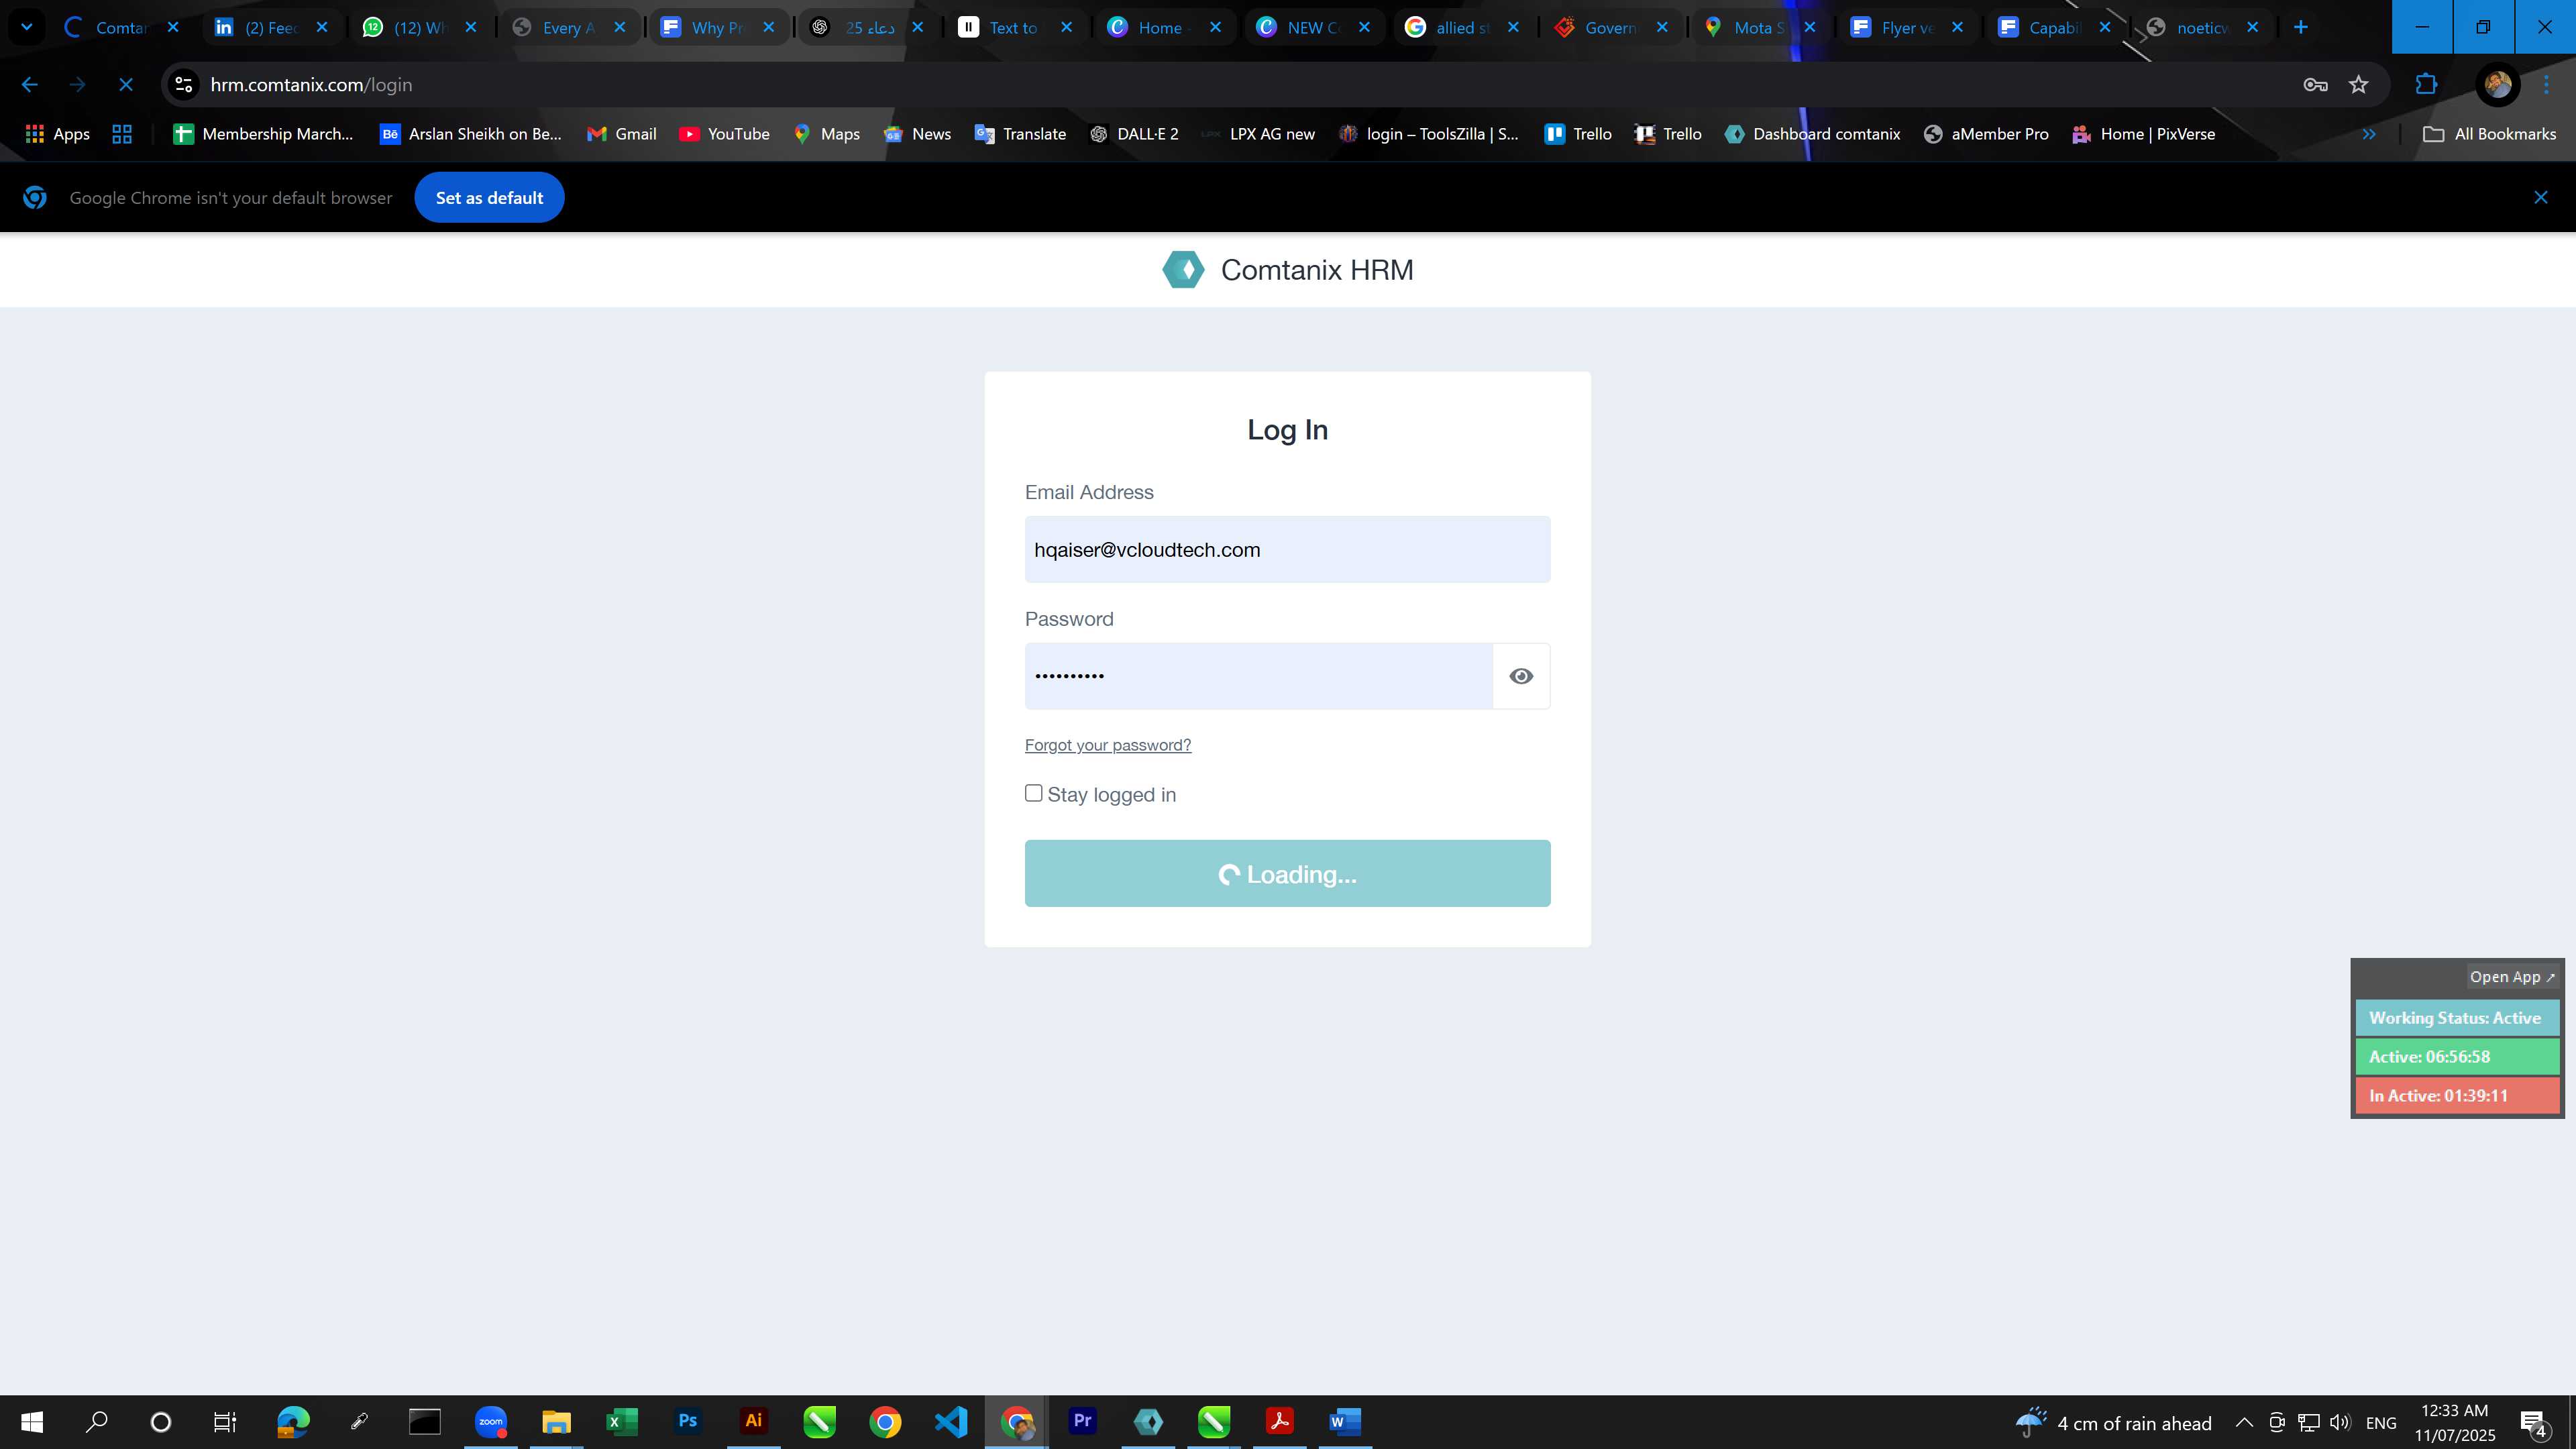The width and height of the screenshot is (2576, 1449).
Task: Open the volume control tray icon
Action: 2340,1423
